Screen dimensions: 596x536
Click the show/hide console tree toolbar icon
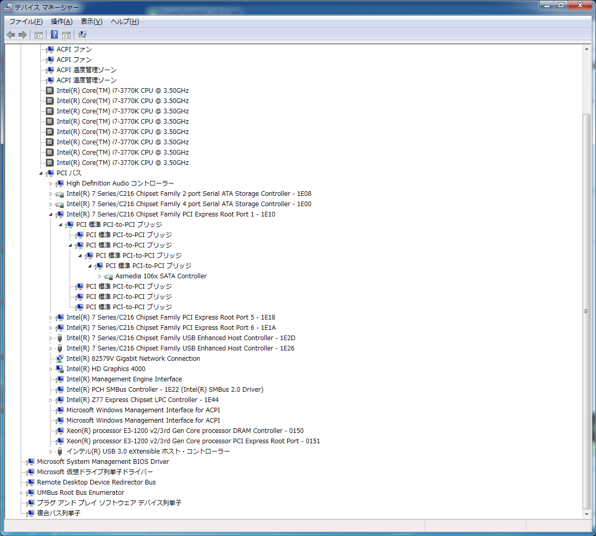tap(38, 35)
